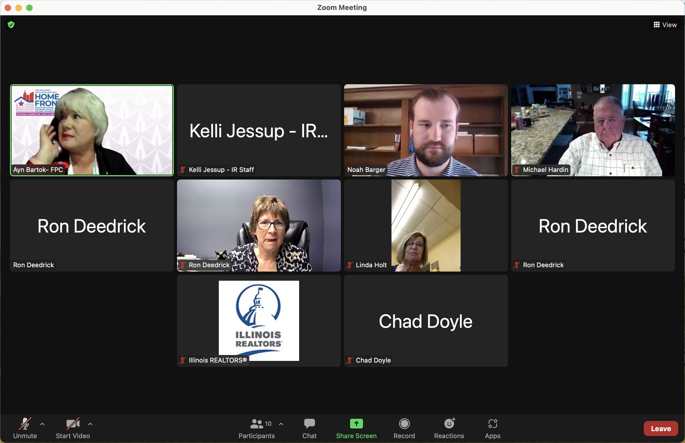The width and height of the screenshot is (685, 443).
Task: Open the Reactions menu
Action: coord(449,428)
